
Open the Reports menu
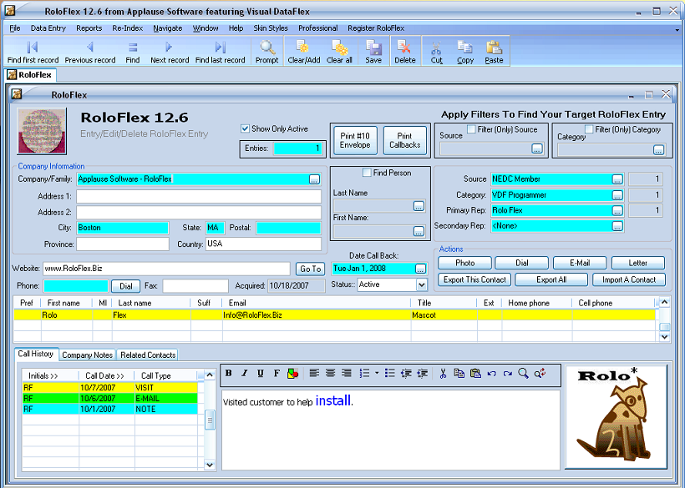[x=89, y=28]
